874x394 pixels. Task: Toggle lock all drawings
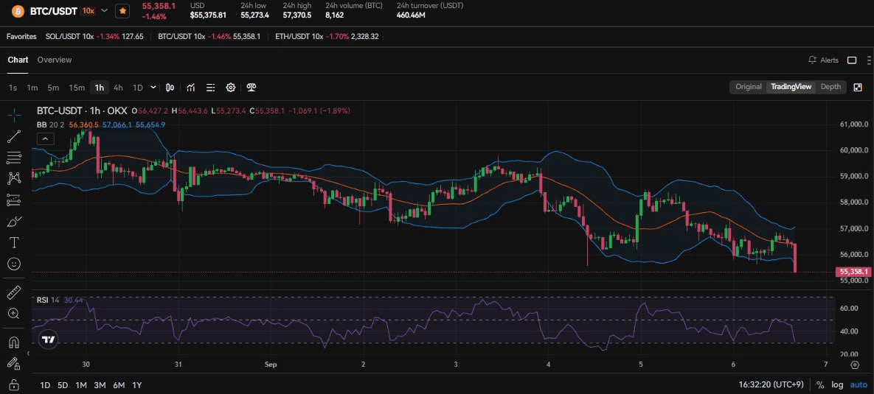(14, 384)
